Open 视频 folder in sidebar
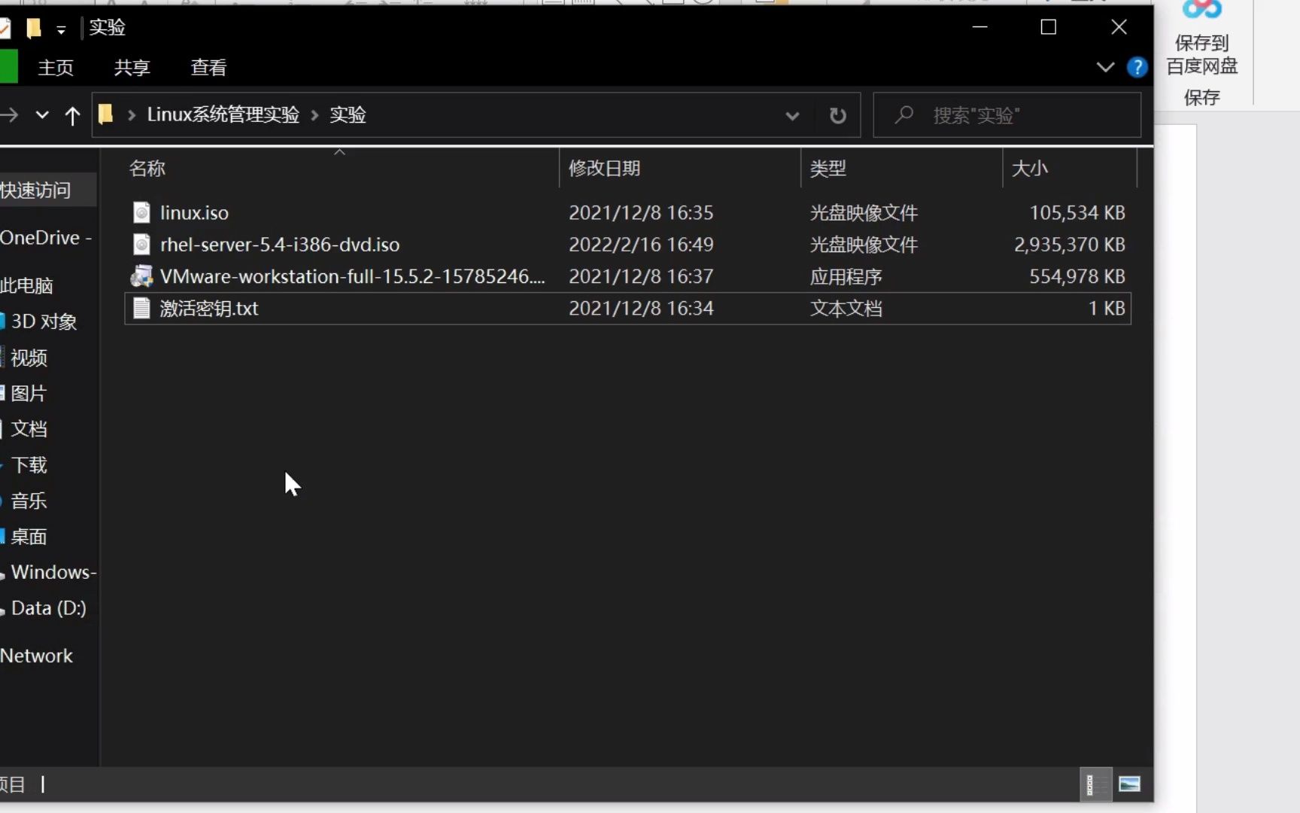This screenshot has width=1300, height=813. [29, 358]
